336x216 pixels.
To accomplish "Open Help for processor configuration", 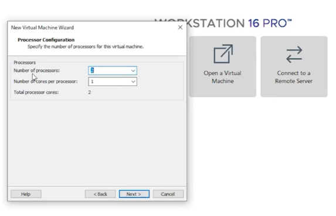I will pos(26,194).
